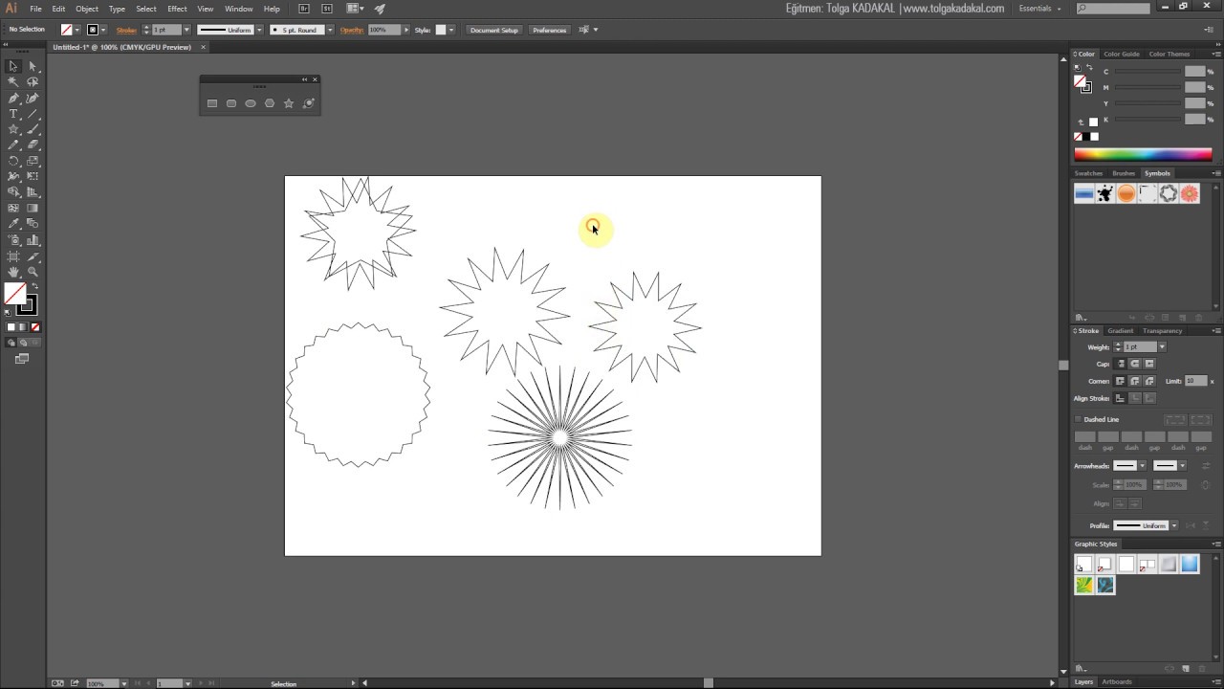Open fill color dropdown in control bar
This screenshot has width=1224, height=689.
(x=76, y=30)
